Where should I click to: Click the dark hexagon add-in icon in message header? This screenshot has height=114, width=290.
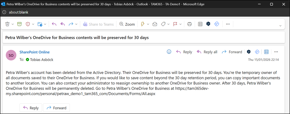(x=249, y=52)
